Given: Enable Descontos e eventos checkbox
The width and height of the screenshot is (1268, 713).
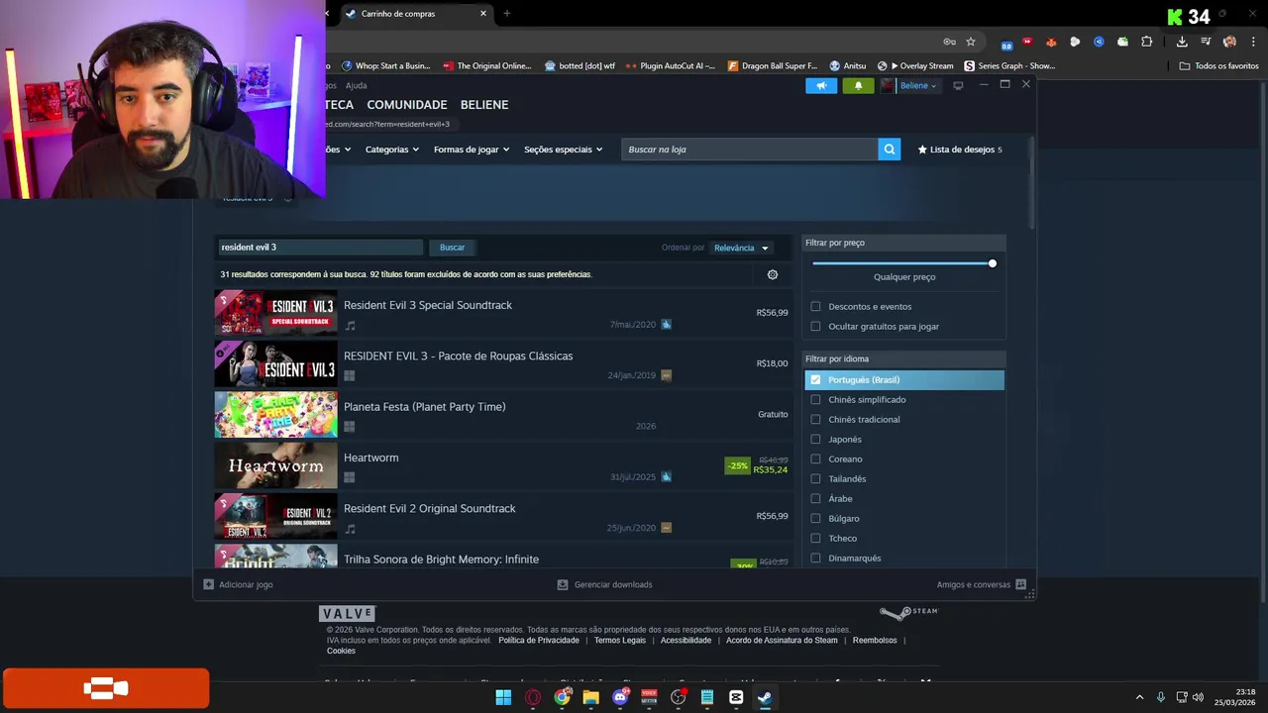Looking at the screenshot, I should click(x=815, y=307).
